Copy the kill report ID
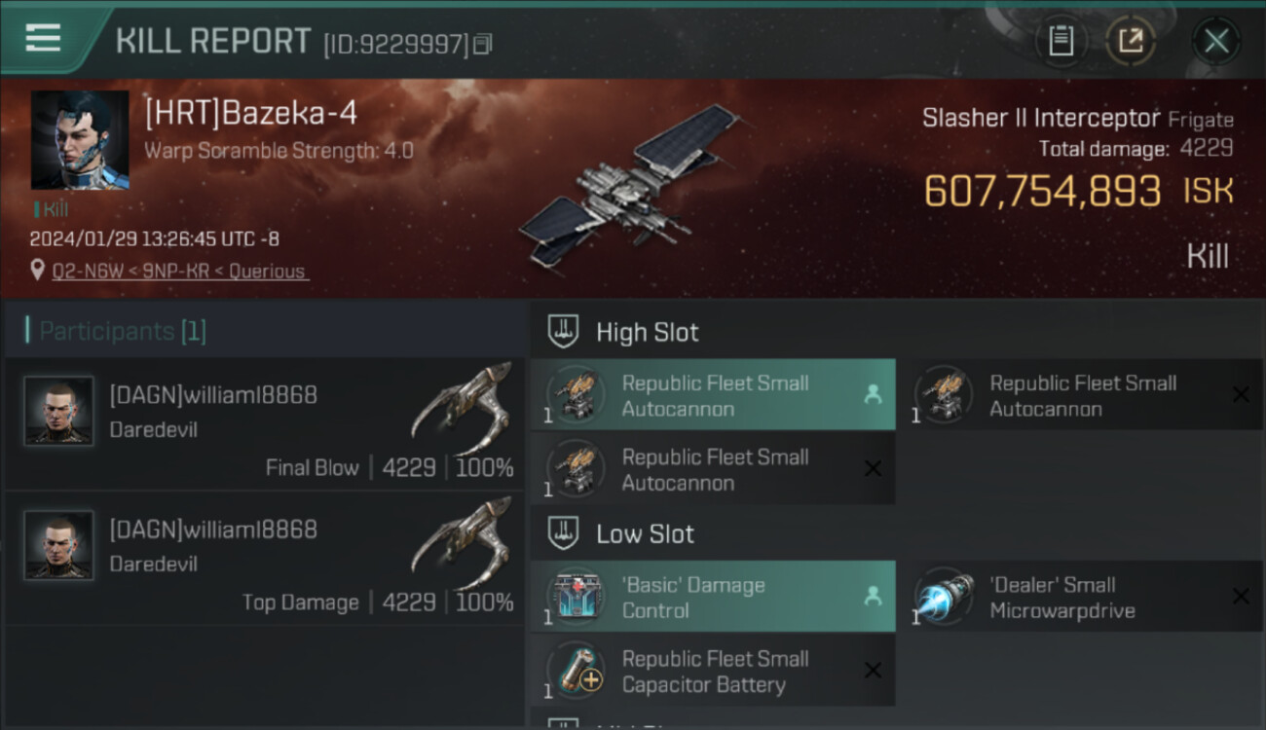The image size is (1266, 730). 483,44
